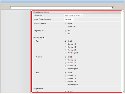Expand the top wide combo box arrow
Image resolution: width=125 pixels, height=94 pixels.
113,8
